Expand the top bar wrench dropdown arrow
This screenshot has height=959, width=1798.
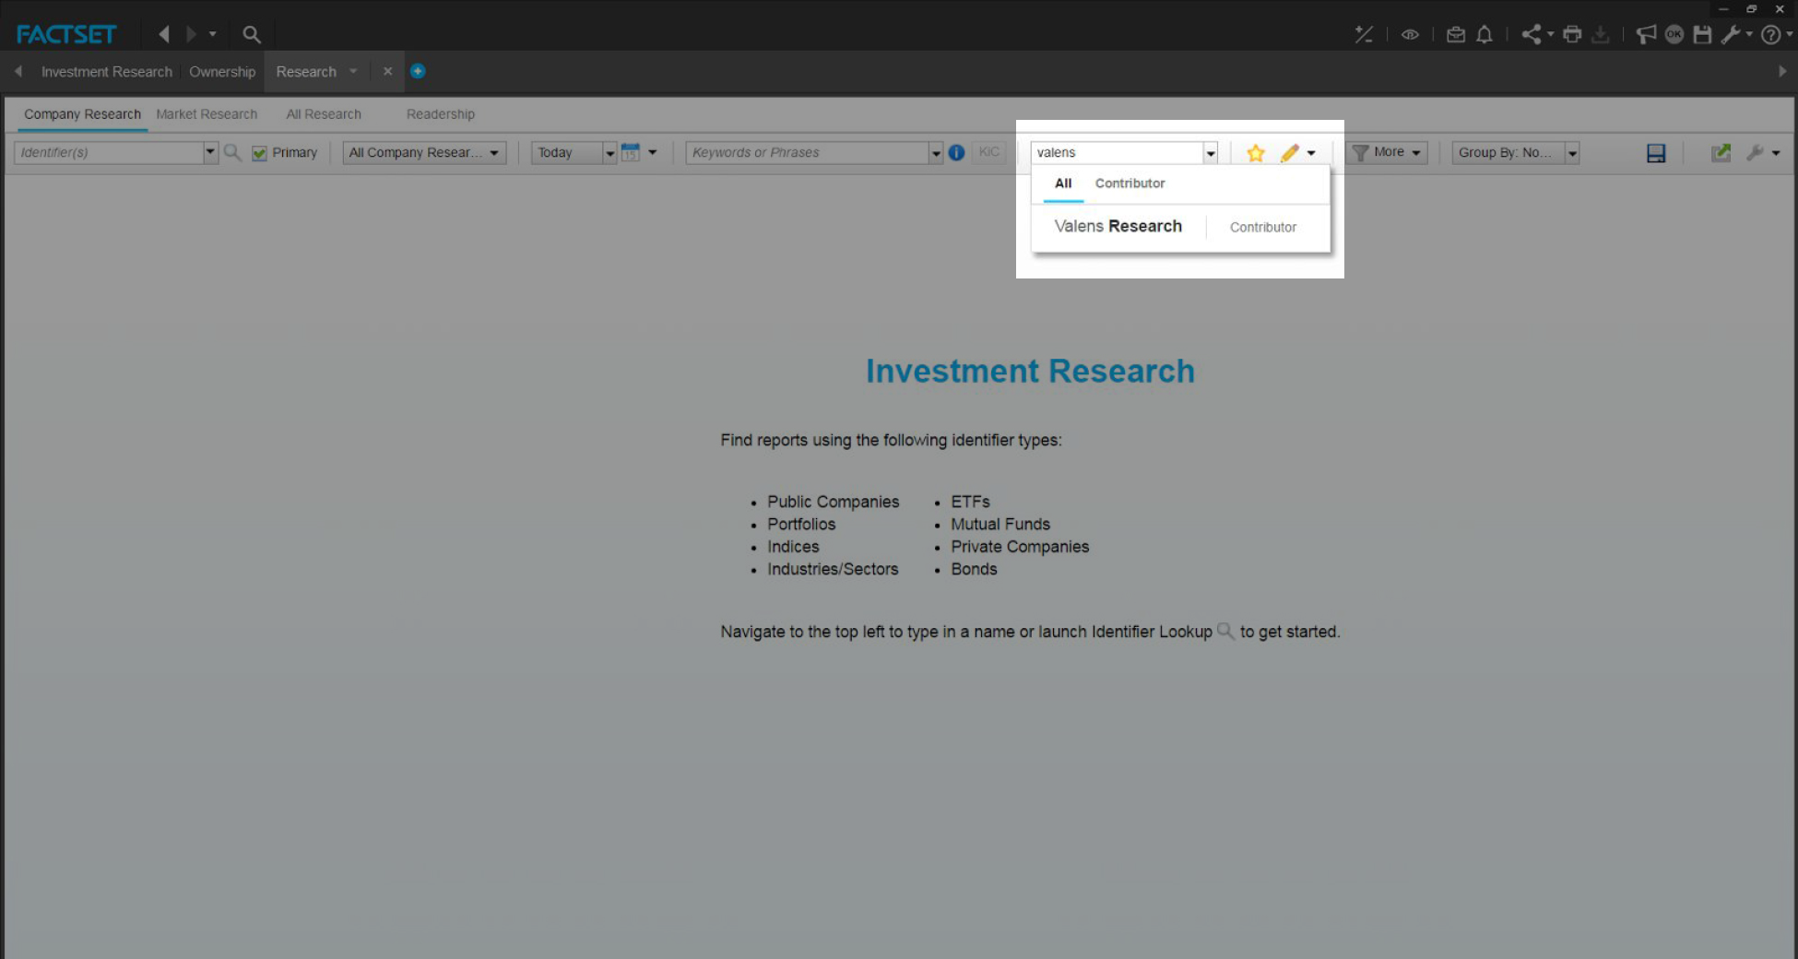click(x=1748, y=34)
